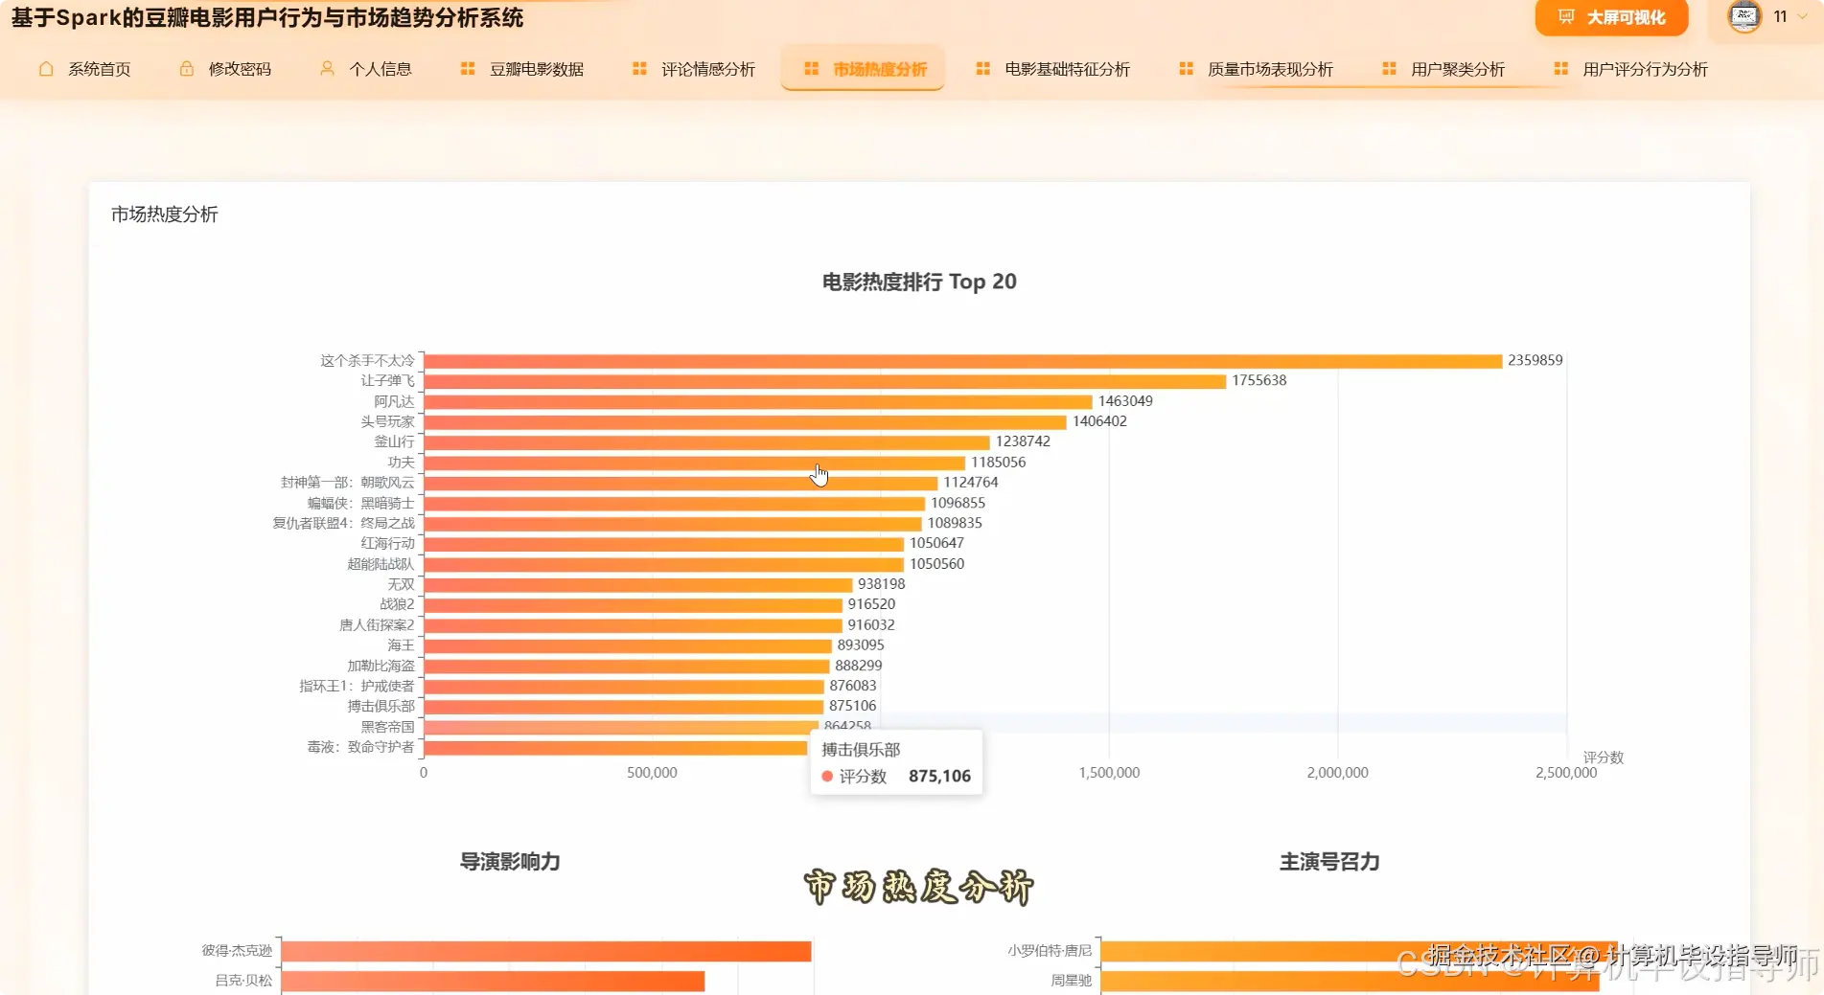
Task: Click the grid icon beside 用户评分行为分析
Action: (x=1560, y=69)
